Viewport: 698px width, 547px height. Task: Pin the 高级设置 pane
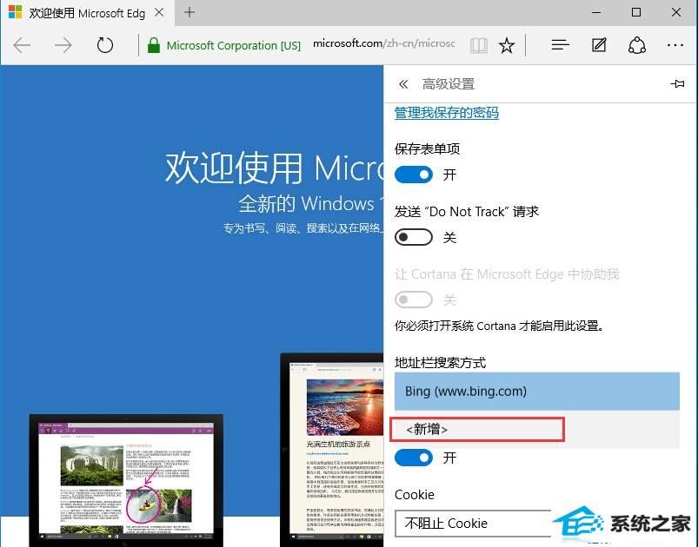pyautogui.click(x=677, y=83)
